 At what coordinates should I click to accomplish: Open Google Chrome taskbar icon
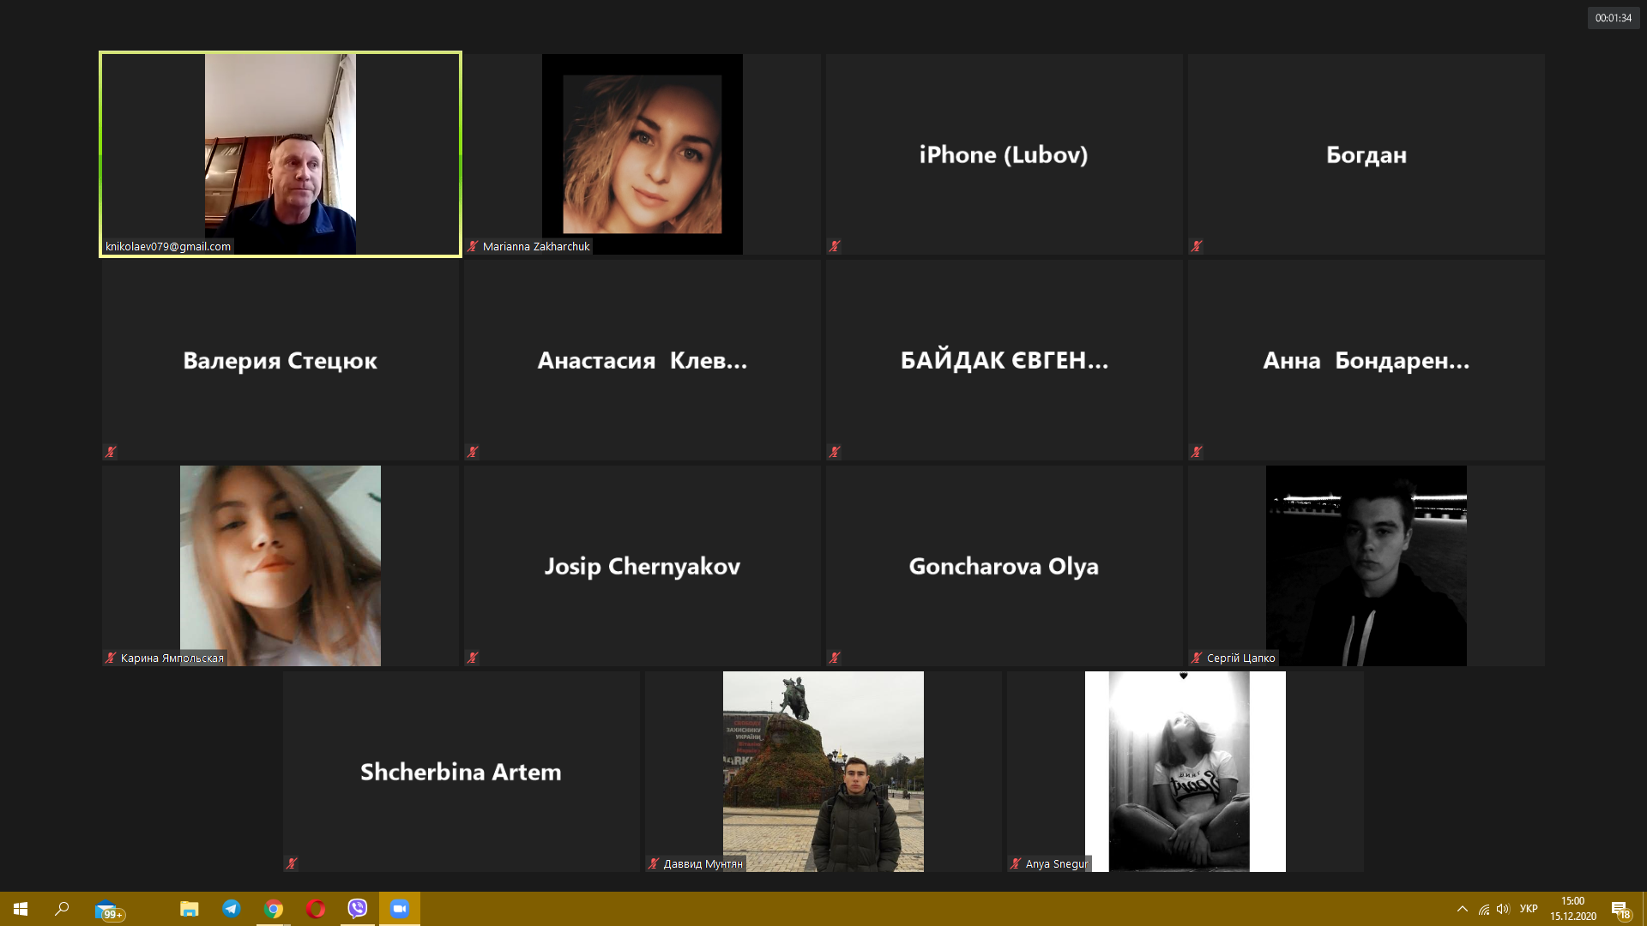[x=274, y=909]
